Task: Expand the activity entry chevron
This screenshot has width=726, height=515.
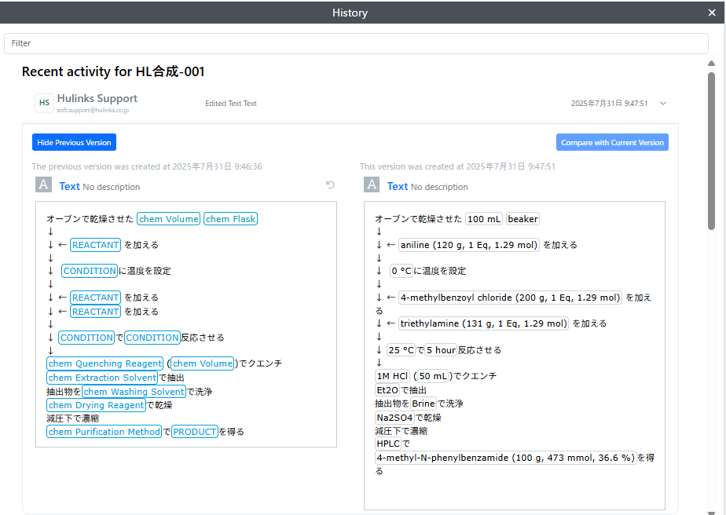Action: tap(663, 104)
